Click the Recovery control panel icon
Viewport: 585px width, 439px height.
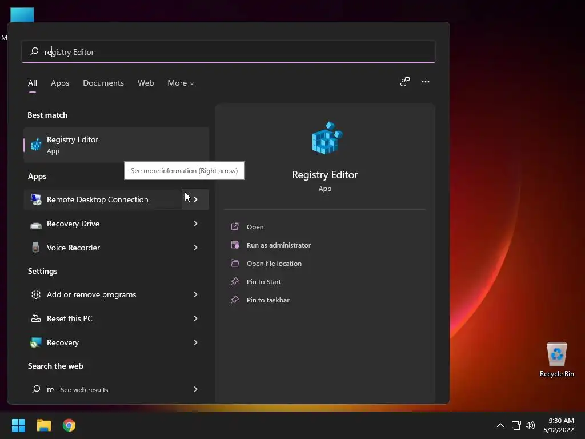point(36,342)
